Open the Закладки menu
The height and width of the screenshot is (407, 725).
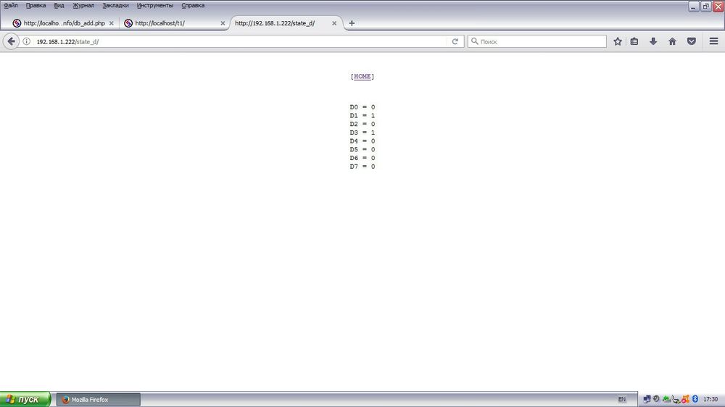tap(115, 6)
